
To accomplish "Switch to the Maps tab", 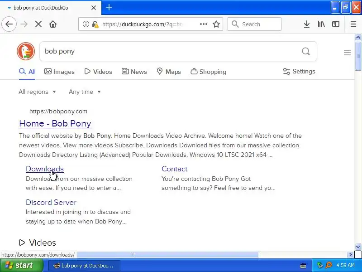I will [x=169, y=72].
